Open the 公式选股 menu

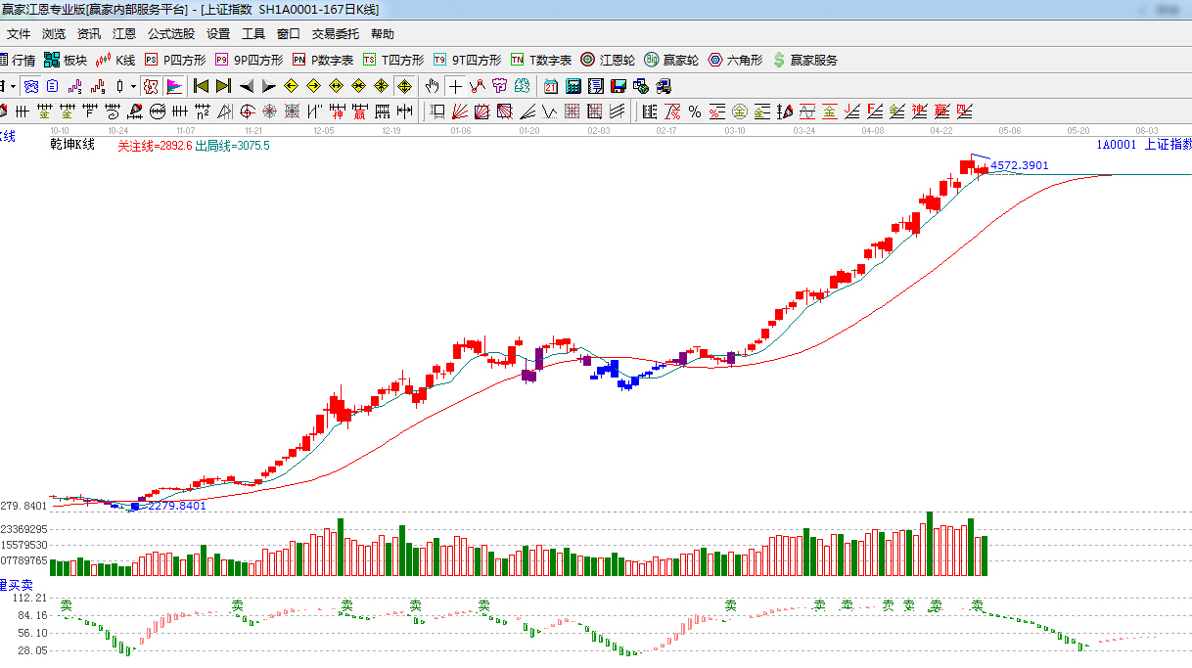tap(171, 33)
